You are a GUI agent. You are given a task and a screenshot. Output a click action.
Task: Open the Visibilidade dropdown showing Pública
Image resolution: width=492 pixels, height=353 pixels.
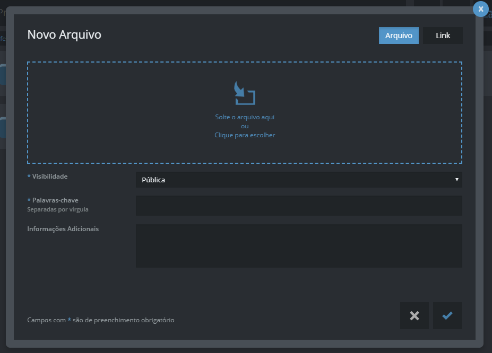pos(298,180)
